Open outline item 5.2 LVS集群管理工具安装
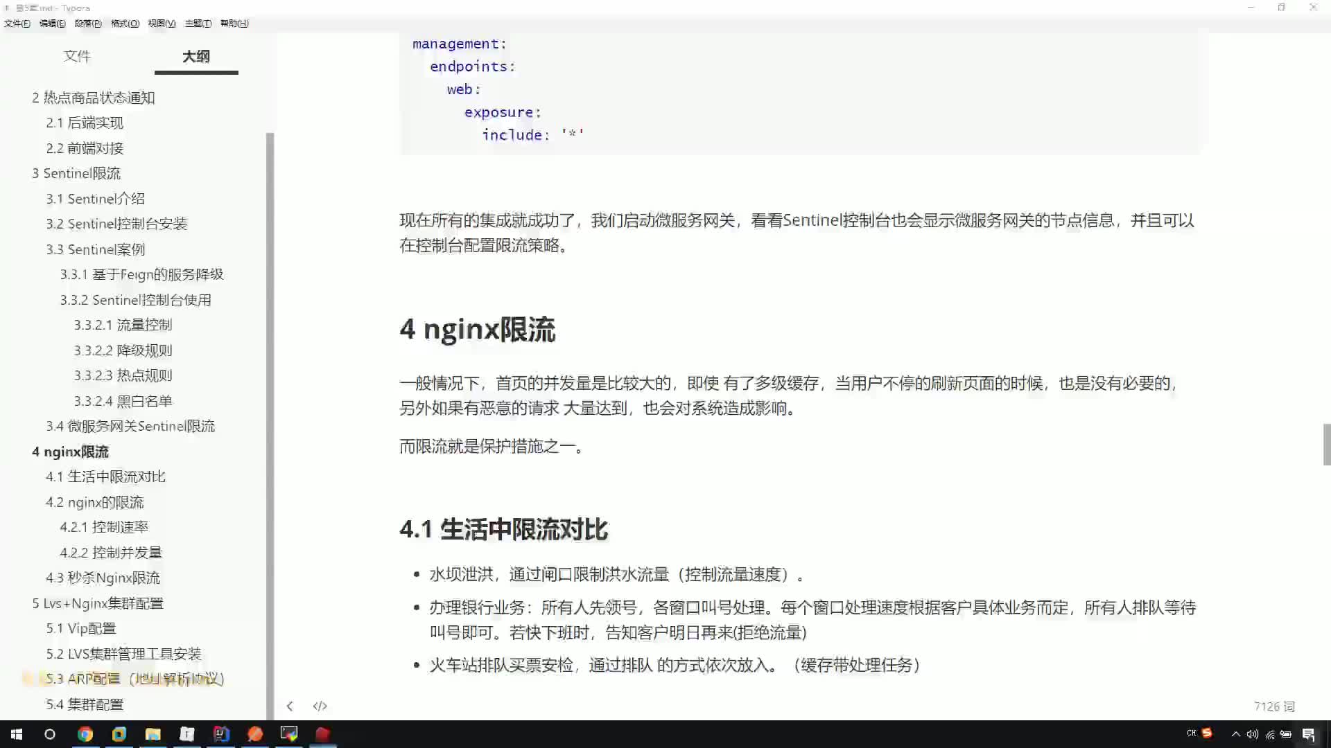 (x=123, y=654)
